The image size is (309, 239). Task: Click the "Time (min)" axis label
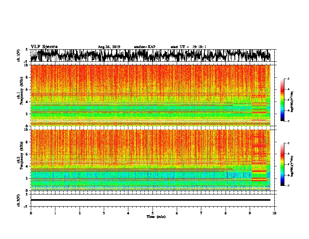(156, 217)
